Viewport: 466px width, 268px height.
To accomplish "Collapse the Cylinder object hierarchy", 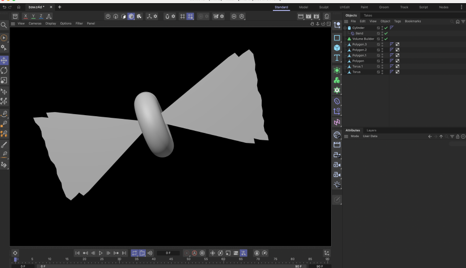I will [346, 28].
